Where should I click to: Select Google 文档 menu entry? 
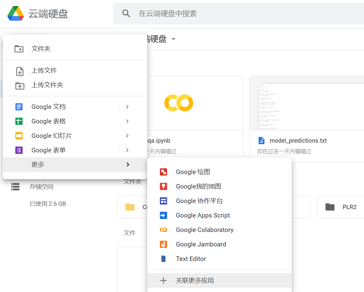(75, 107)
